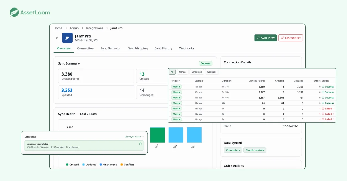Click the blue bar labeled 40d

point(176,135)
